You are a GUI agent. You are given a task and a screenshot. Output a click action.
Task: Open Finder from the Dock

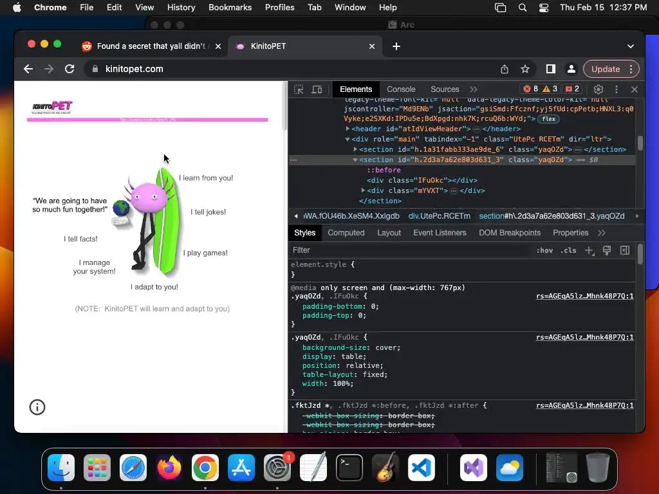[61, 468]
